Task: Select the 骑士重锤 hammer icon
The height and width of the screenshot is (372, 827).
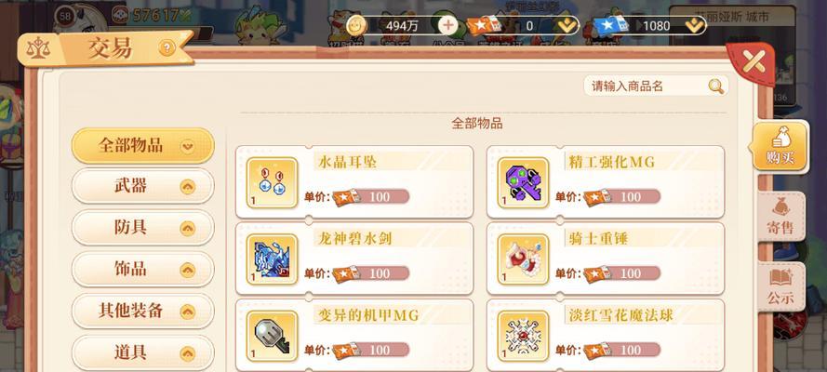Action: (x=523, y=259)
